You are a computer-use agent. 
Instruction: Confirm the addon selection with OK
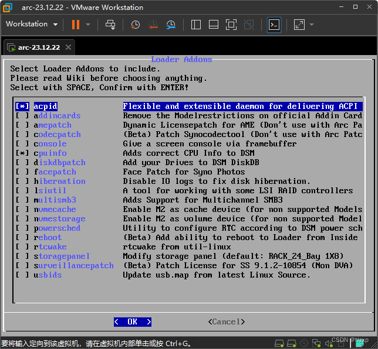coord(133,322)
